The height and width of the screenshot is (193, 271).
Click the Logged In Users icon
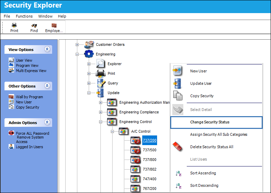pyautogui.click(x=11, y=146)
